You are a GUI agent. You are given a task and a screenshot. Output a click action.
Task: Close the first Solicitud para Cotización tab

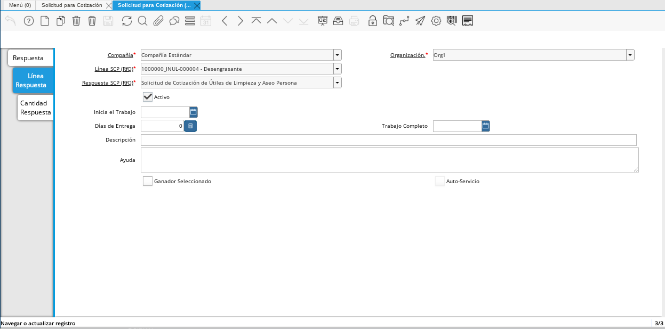(x=109, y=5)
